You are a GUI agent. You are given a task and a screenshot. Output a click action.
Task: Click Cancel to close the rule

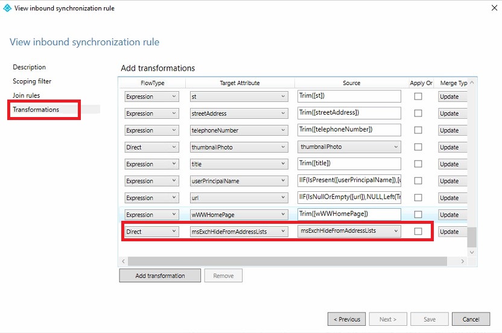pyautogui.click(x=471, y=319)
